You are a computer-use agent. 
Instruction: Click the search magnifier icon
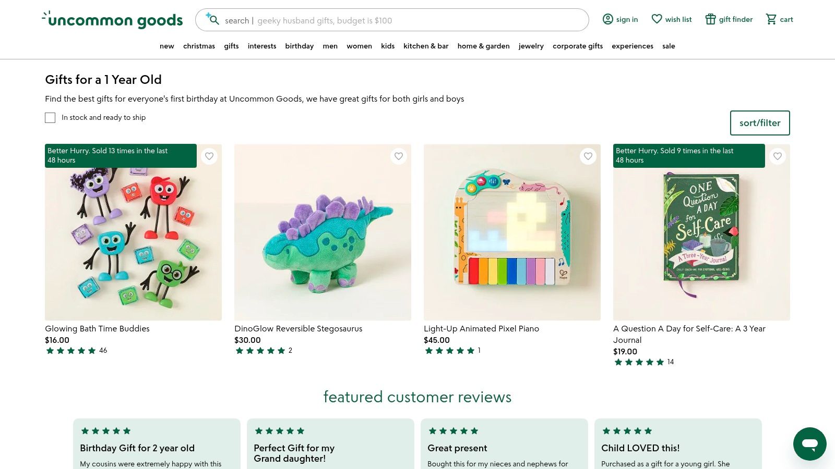[x=213, y=20]
